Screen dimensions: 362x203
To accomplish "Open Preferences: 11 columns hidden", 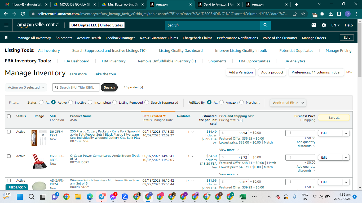I will pyautogui.click(x=316, y=72).
